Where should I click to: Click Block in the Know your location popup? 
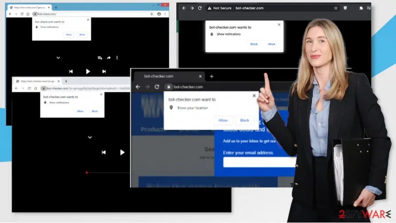point(245,120)
